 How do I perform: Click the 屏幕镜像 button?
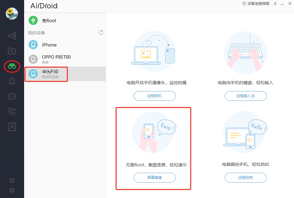coord(155,177)
